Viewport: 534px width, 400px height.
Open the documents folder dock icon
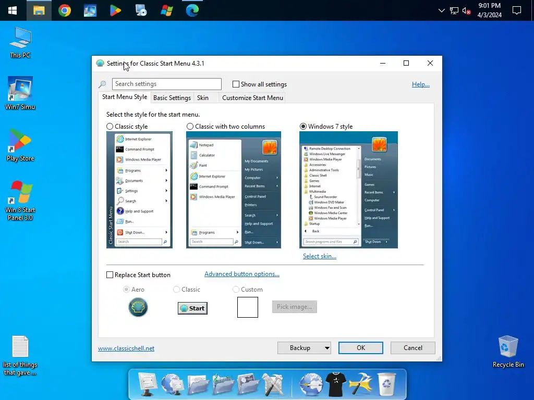pyautogui.click(x=198, y=384)
